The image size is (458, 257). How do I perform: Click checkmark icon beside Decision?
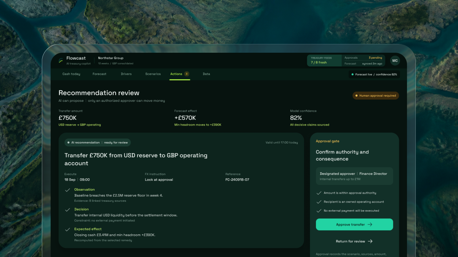[68, 210]
